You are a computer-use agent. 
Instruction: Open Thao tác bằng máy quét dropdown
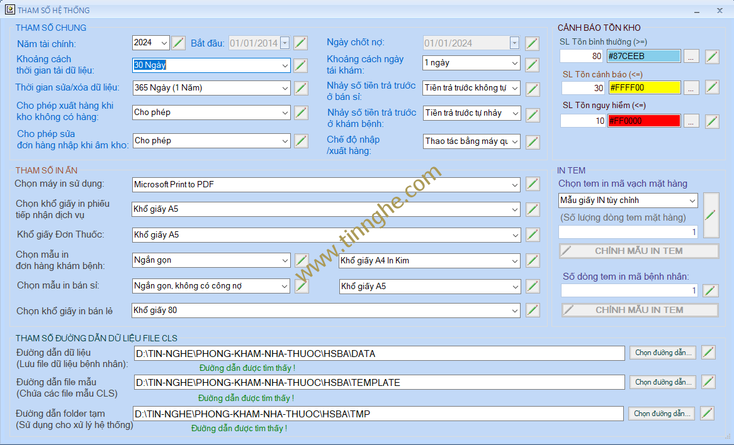(514, 141)
